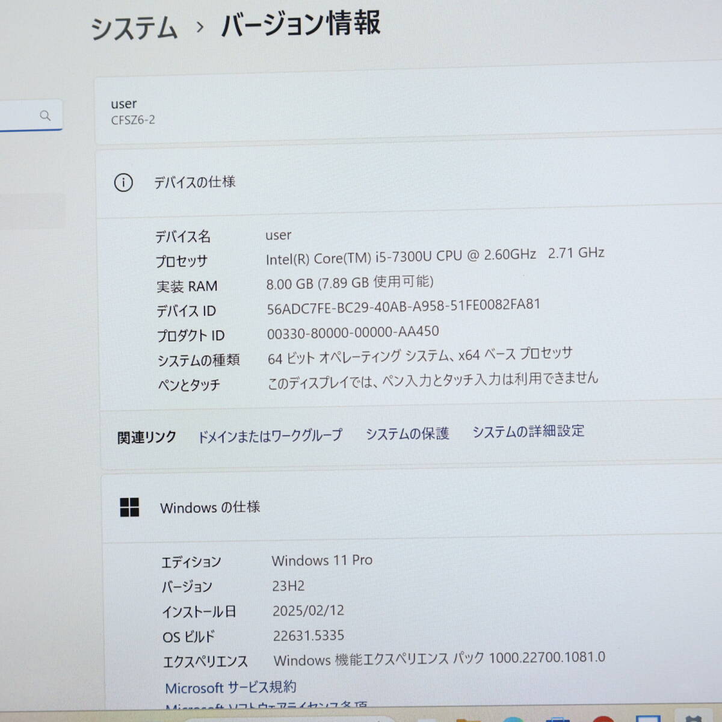Click the システムの種類 label

coord(199,360)
